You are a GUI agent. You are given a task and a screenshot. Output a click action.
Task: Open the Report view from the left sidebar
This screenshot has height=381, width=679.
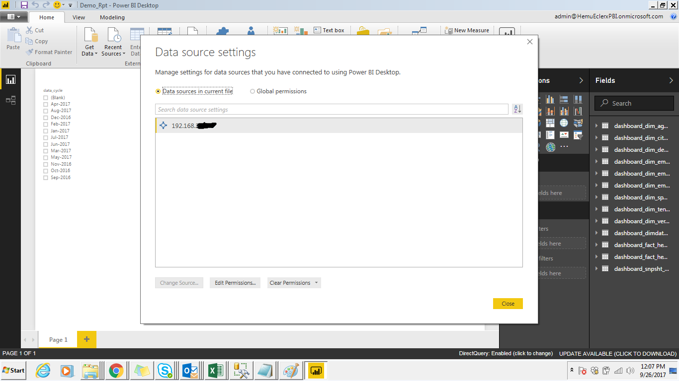coord(10,79)
